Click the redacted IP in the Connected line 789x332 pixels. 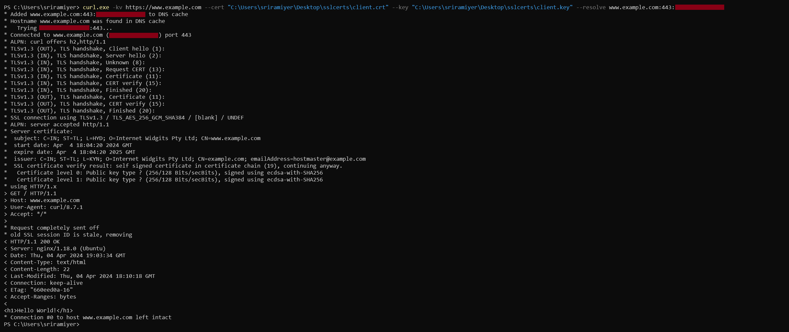pos(134,35)
